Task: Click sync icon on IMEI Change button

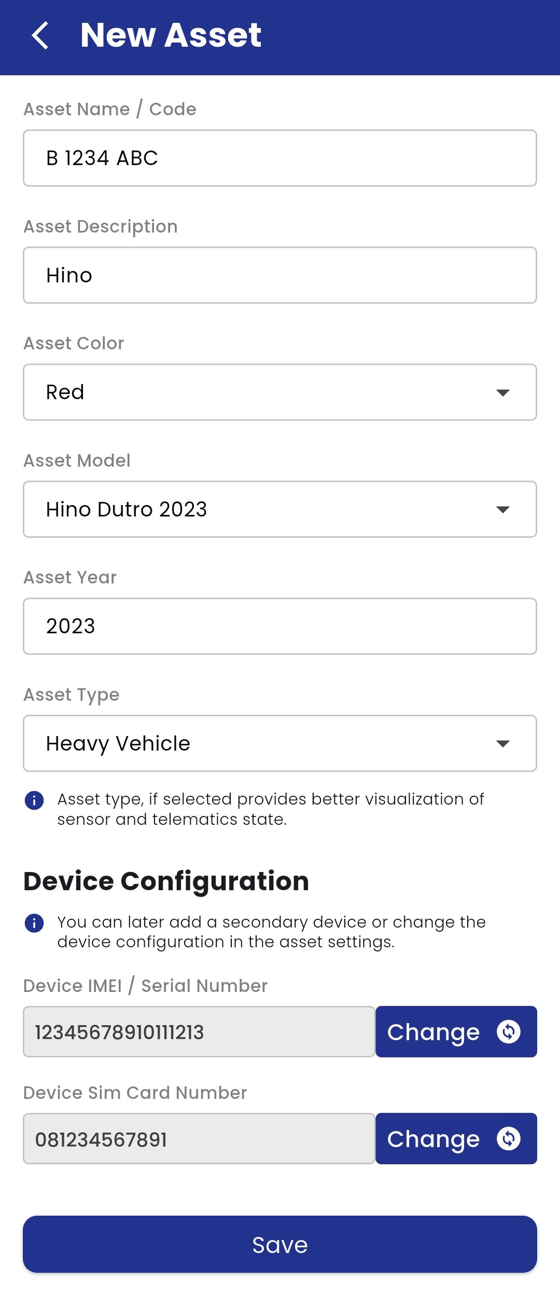Action: pos(508,1032)
